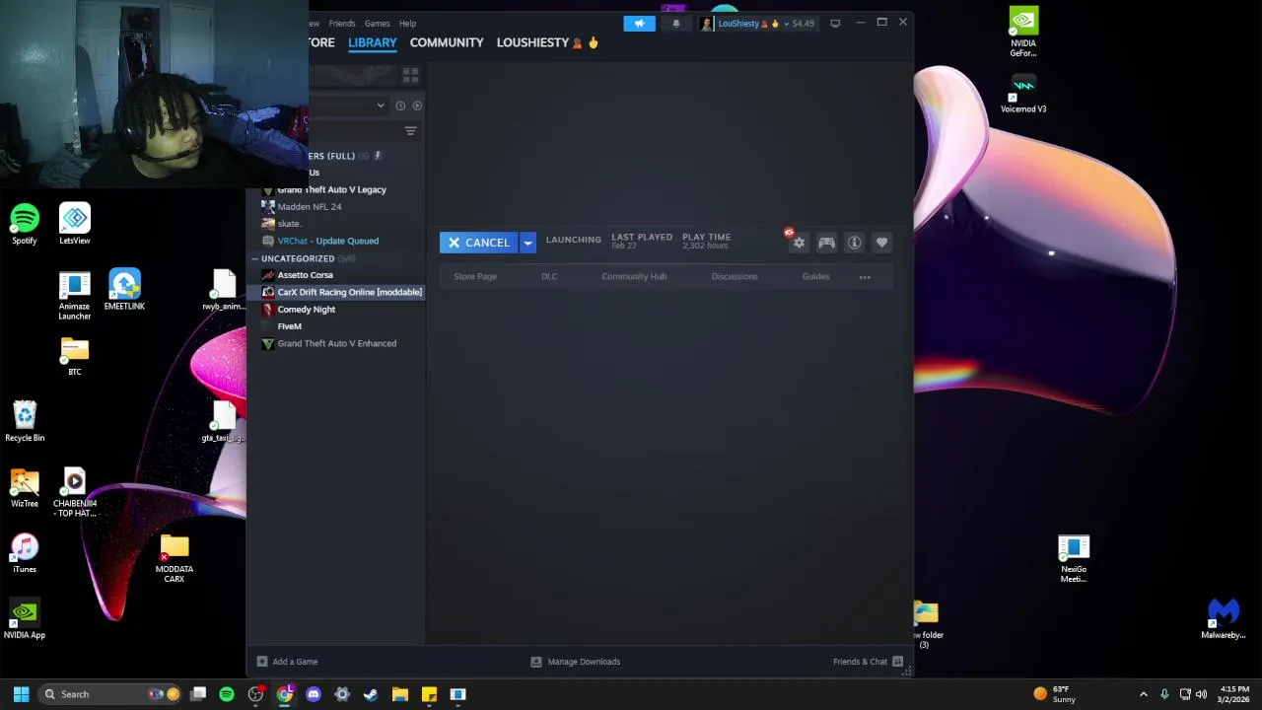Open the Guides link
The height and width of the screenshot is (710, 1262).
tap(815, 276)
